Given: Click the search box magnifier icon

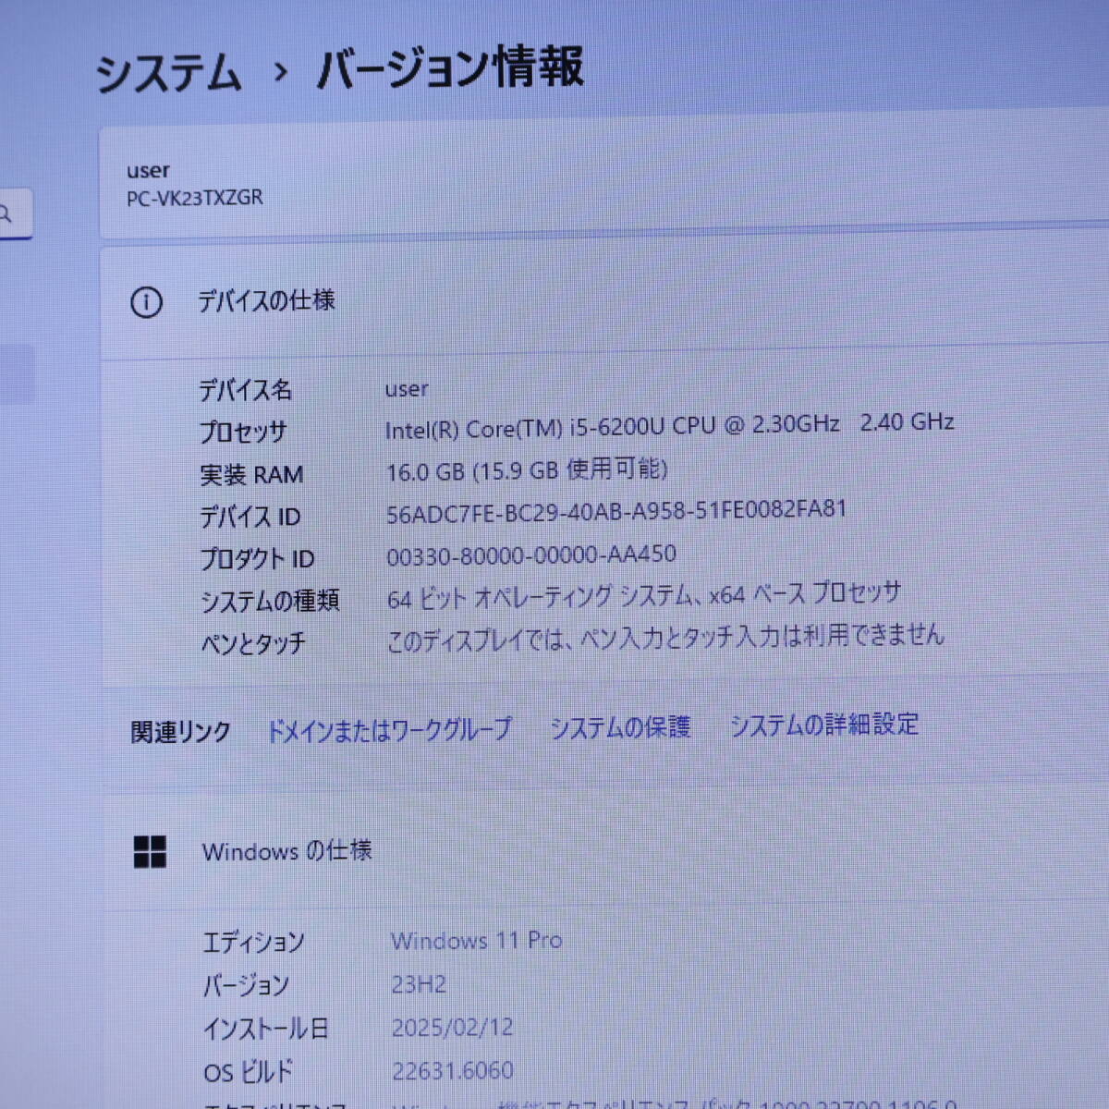Looking at the screenshot, I should [x=6, y=214].
